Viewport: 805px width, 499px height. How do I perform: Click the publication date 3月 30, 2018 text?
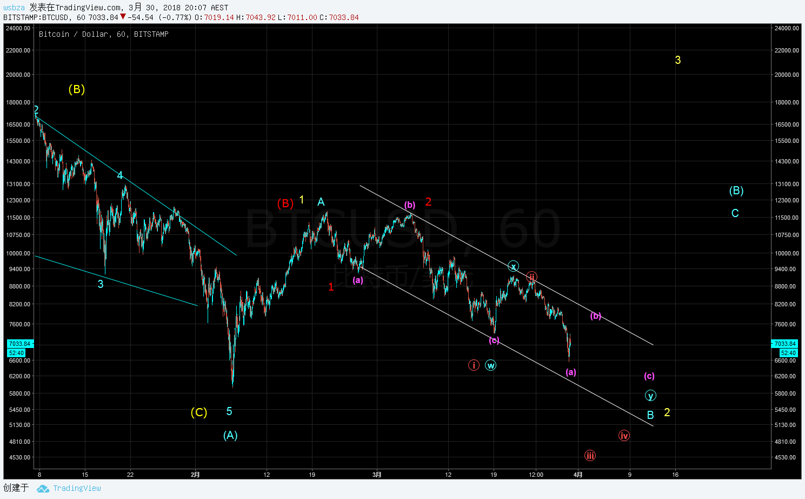pyautogui.click(x=155, y=8)
